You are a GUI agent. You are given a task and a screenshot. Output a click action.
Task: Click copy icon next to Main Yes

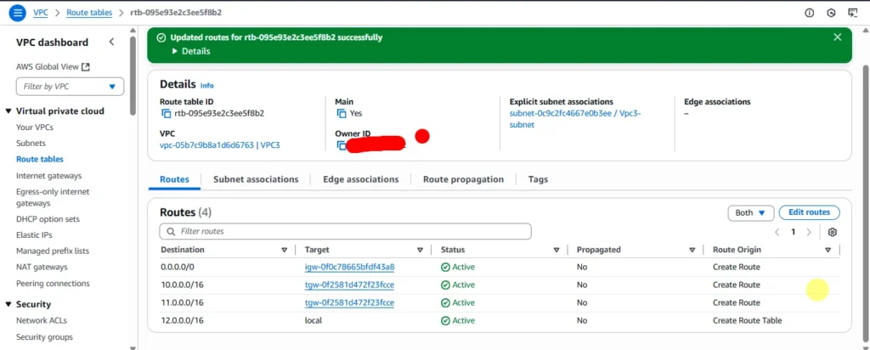point(342,113)
